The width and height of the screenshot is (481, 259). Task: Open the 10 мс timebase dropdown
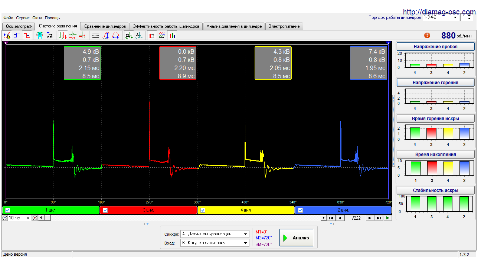(x=19, y=218)
